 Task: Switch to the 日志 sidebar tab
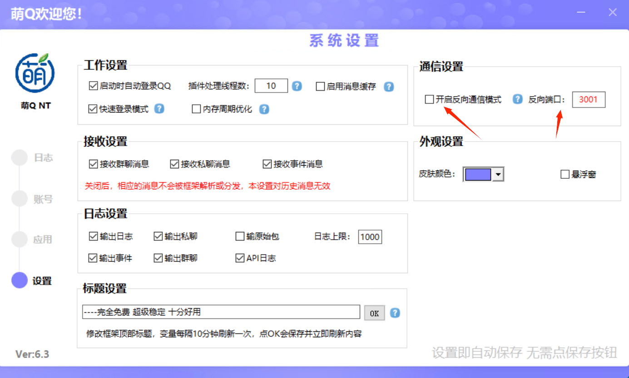[x=43, y=158]
